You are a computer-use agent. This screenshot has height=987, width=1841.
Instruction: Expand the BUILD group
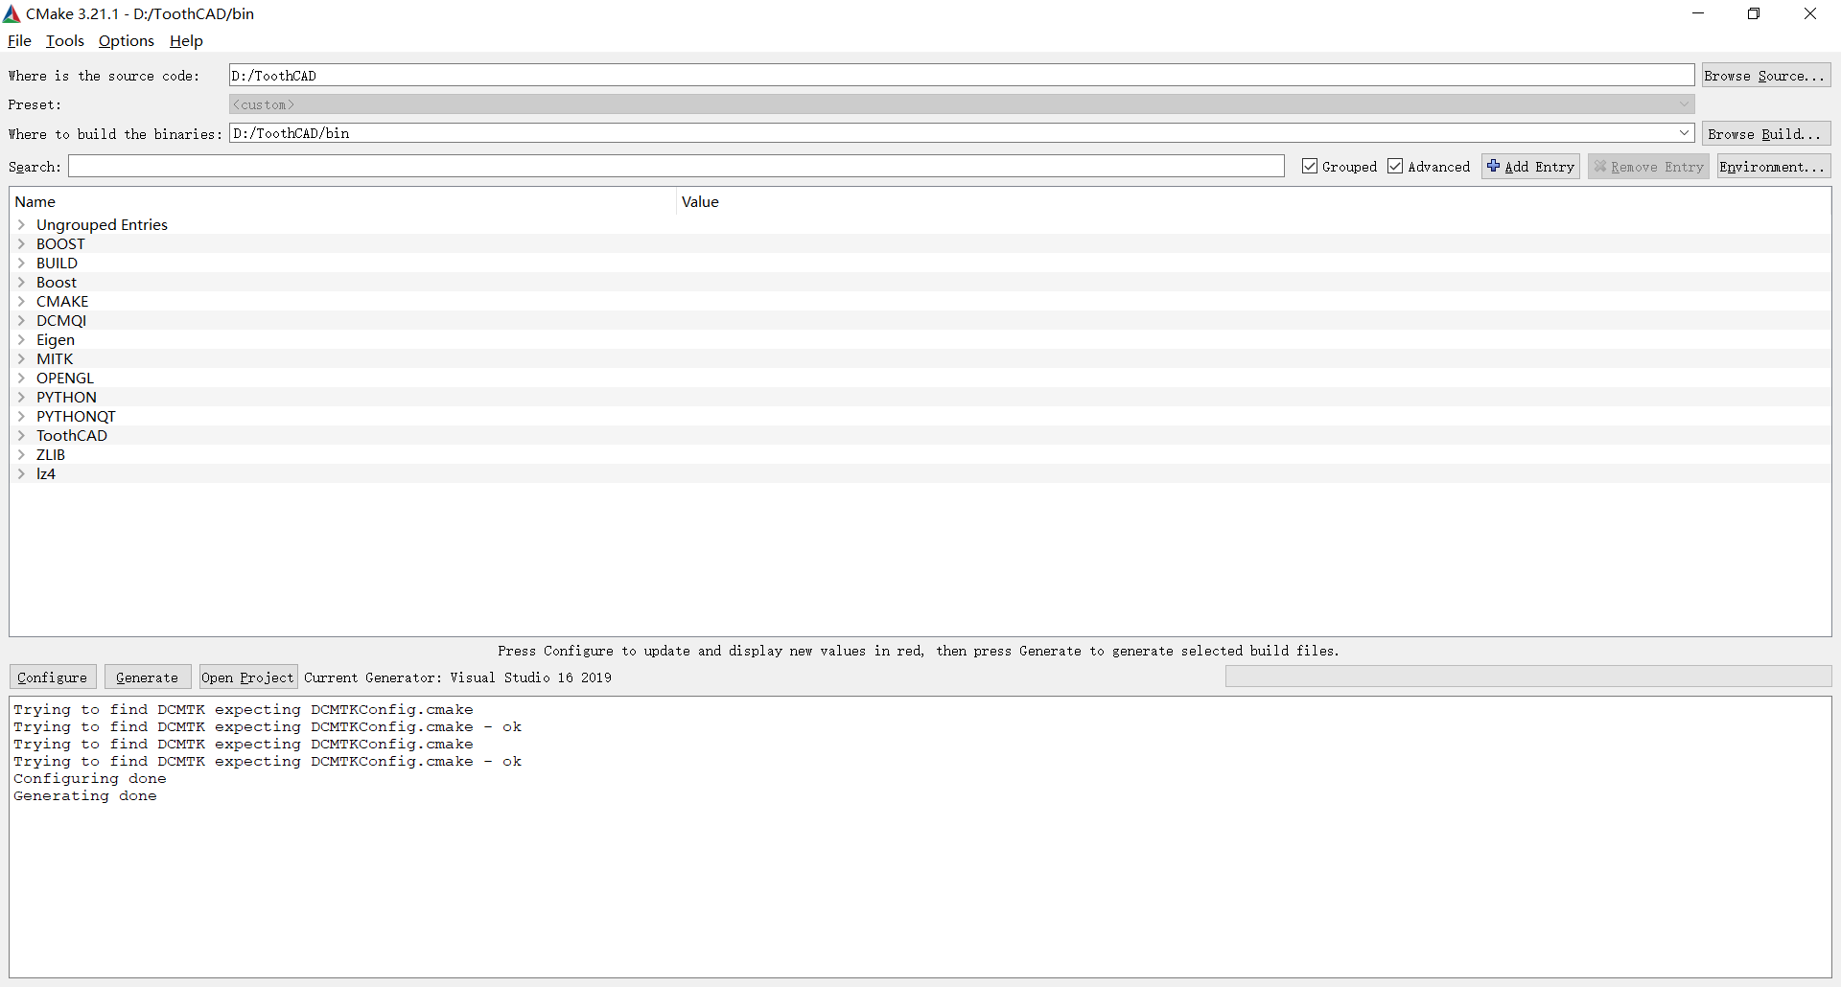(x=21, y=263)
